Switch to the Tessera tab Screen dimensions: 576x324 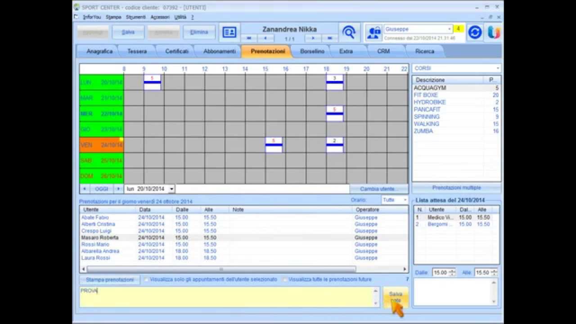point(137,51)
